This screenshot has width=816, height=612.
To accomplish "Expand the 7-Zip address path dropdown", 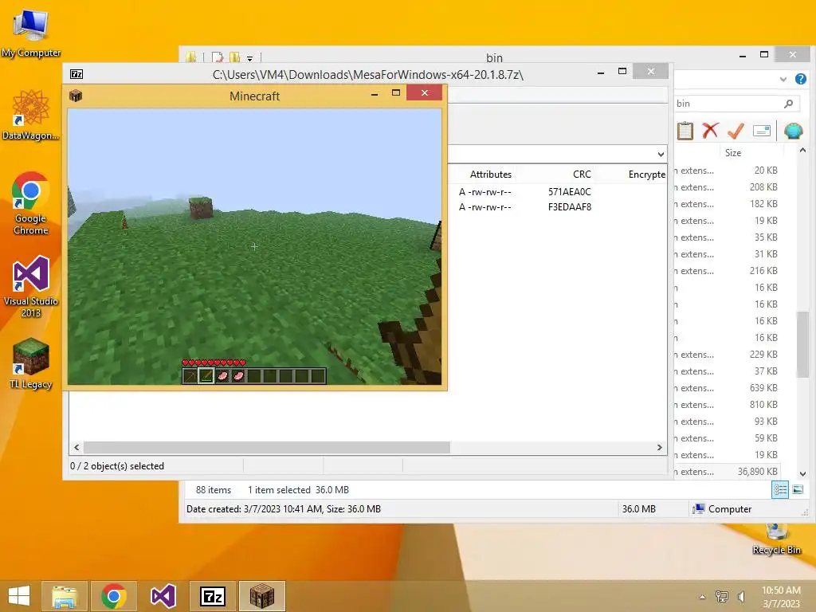I will tap(661, 154).
